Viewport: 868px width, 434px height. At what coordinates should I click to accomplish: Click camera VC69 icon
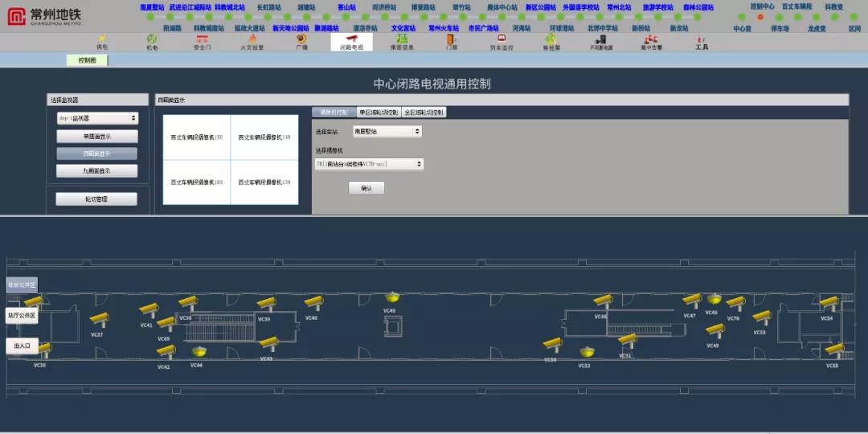(166, 323)
